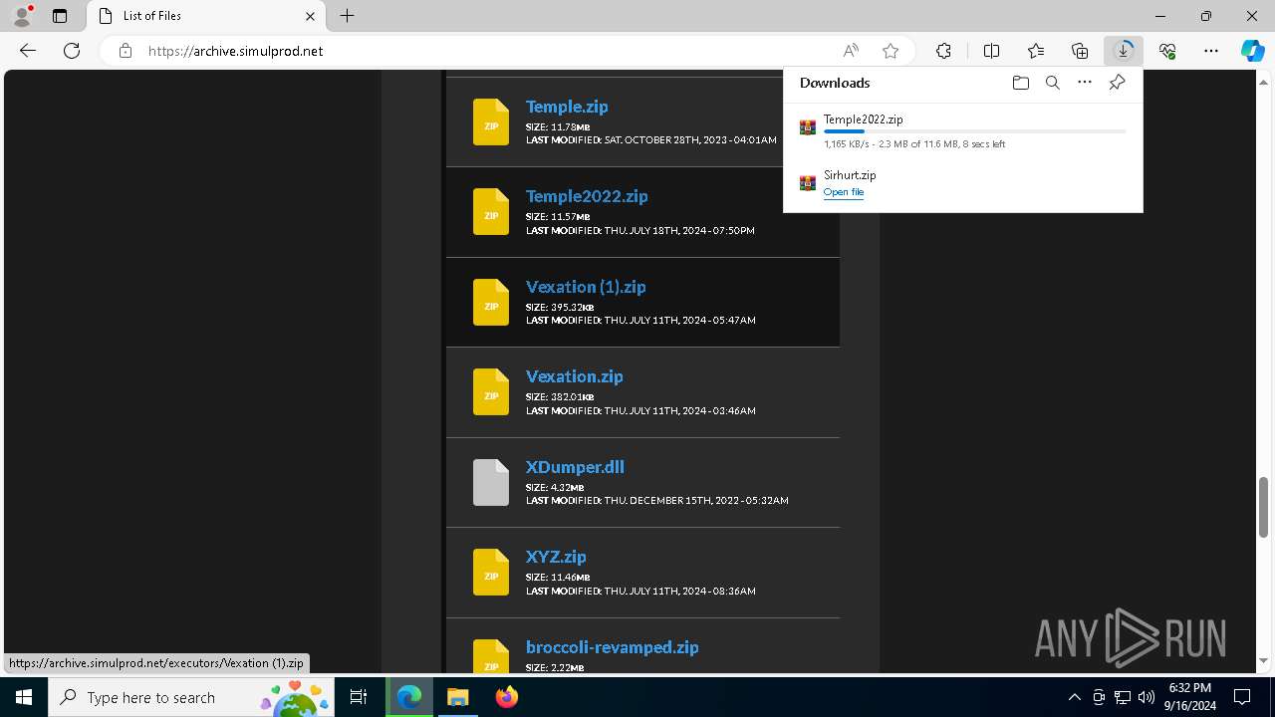The width and height of the screenshot is (1275, 717).
Task: Show hidden system tray icons
Action: coord(1074,697)
